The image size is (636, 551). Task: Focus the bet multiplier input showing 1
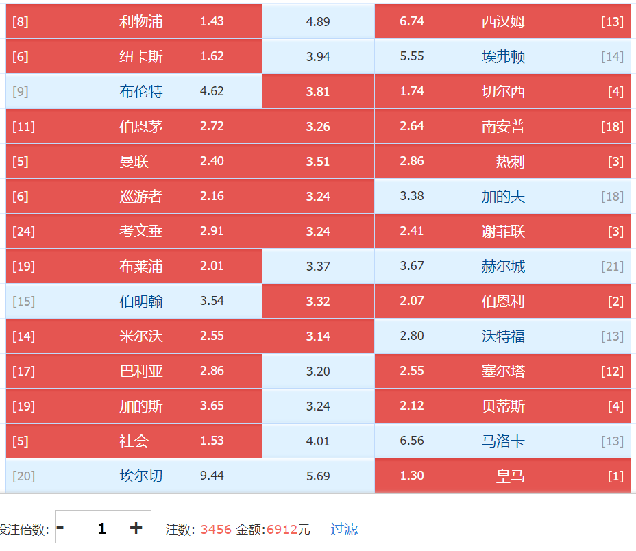click(x=102, y=526)
